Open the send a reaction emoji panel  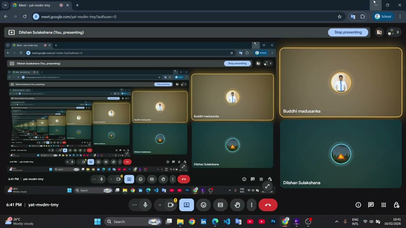[x=204, y=205]
